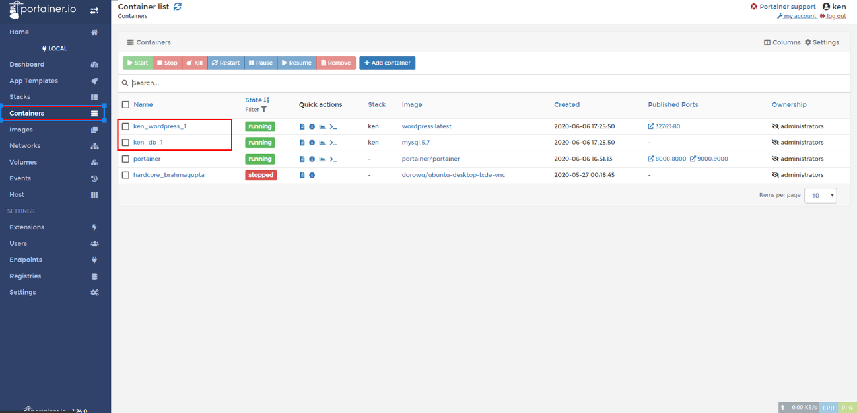Open console icon for portainer container

333,159
